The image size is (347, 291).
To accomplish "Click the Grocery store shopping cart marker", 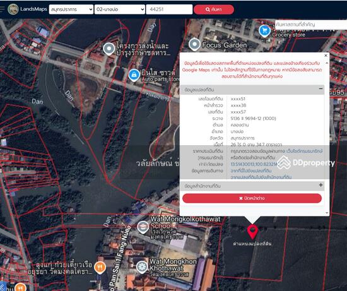I will click(264, 30).
